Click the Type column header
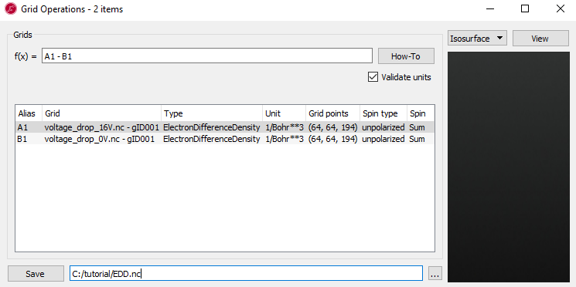The width and height of the screenshot is (576, 287). (x=212, y=113)
